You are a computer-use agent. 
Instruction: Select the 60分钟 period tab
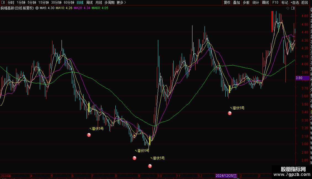(x=69, y=2)
